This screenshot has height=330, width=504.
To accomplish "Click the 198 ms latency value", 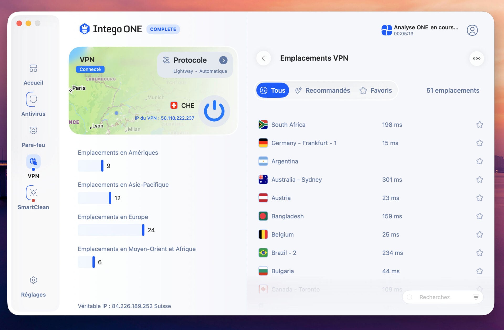I will coord(392,125).
